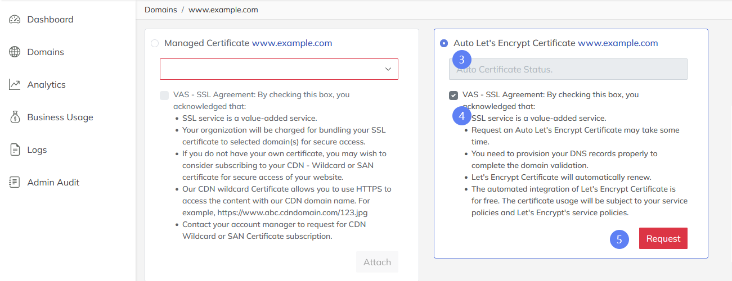Click the blue step 3 marker
732x281 pixels.
click(462, 60)
